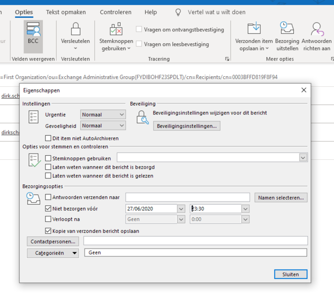Open the 27/06/2020 date dropdown
The width and height of the screenshot is (334, 305).
click(x=181, y=209)
